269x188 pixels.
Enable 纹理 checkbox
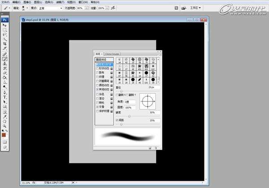(97, 77)
